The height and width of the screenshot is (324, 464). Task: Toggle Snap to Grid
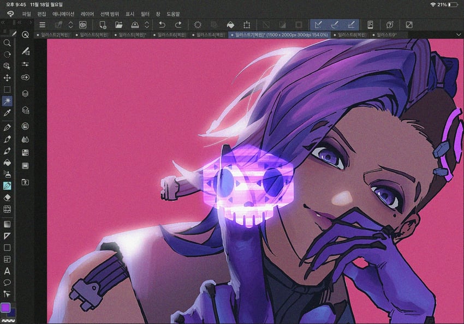click(x=351, y=25)
